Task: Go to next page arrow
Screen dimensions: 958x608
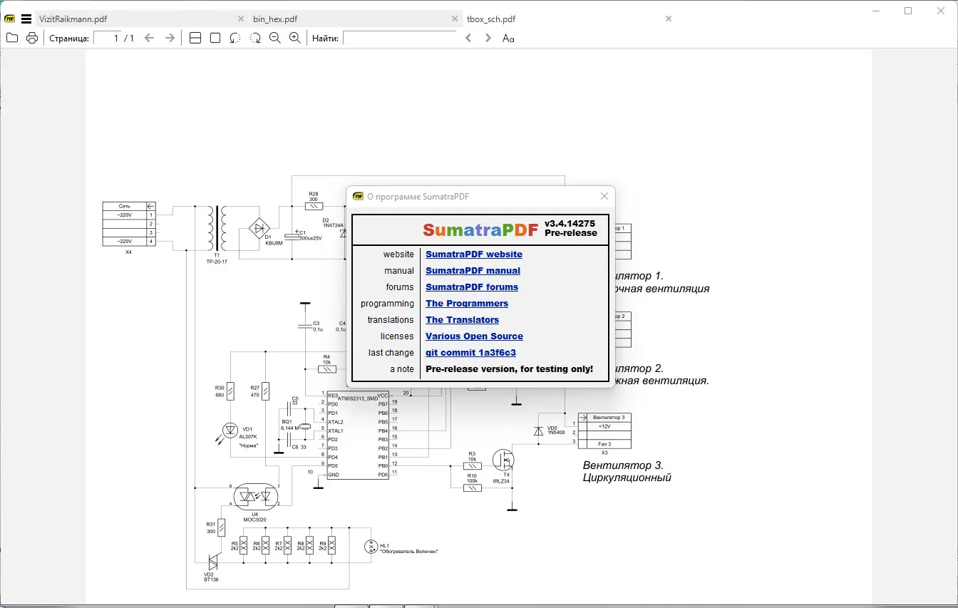Action: pyautogui.click(x=170, y=38)
